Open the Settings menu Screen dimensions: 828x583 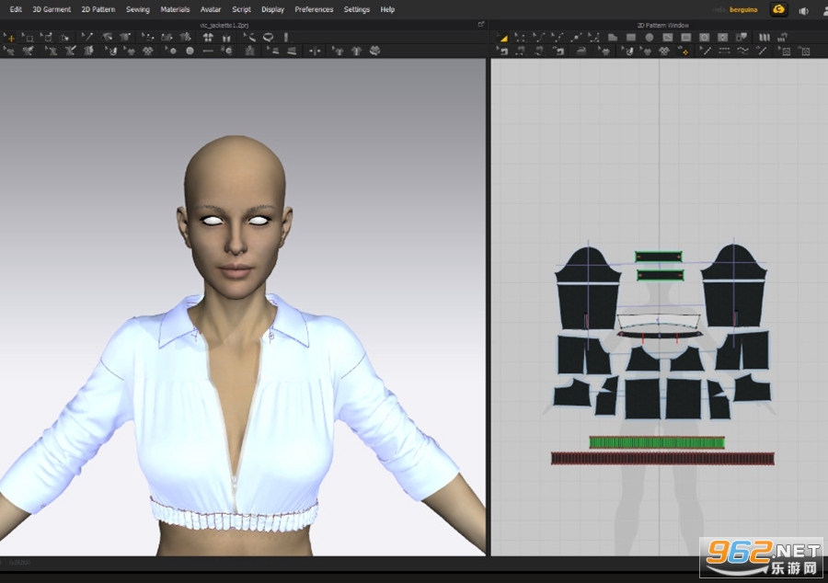pos(356,9)
